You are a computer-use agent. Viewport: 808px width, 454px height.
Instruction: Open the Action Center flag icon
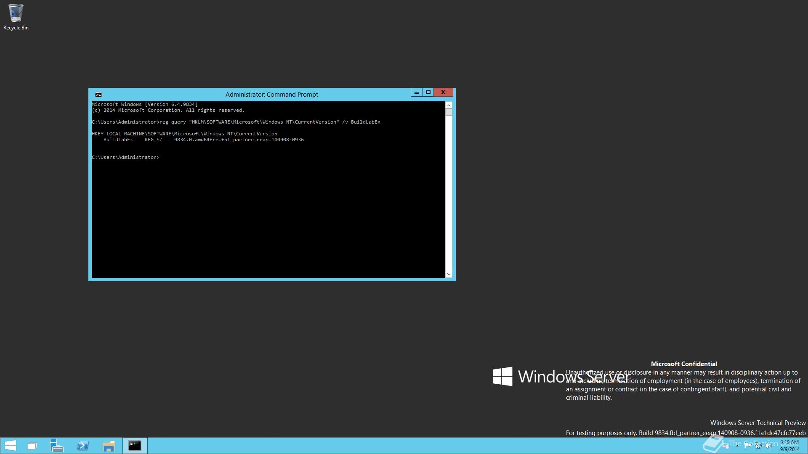point(748,446)
